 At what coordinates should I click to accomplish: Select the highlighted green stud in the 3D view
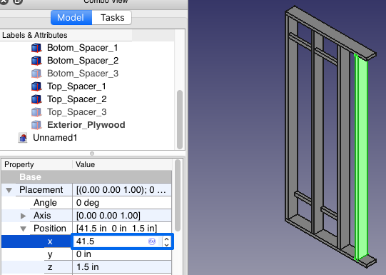[361, 158]
